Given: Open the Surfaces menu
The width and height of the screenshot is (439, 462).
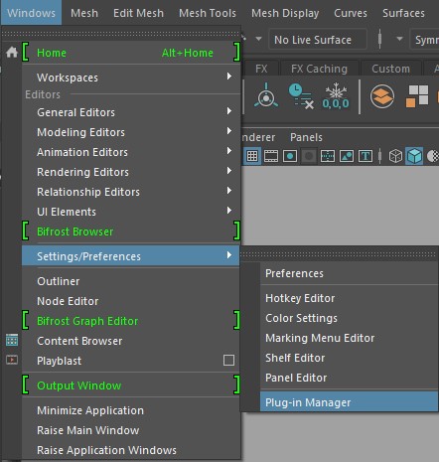Looking at the screenshot, I should coord(403,13).
